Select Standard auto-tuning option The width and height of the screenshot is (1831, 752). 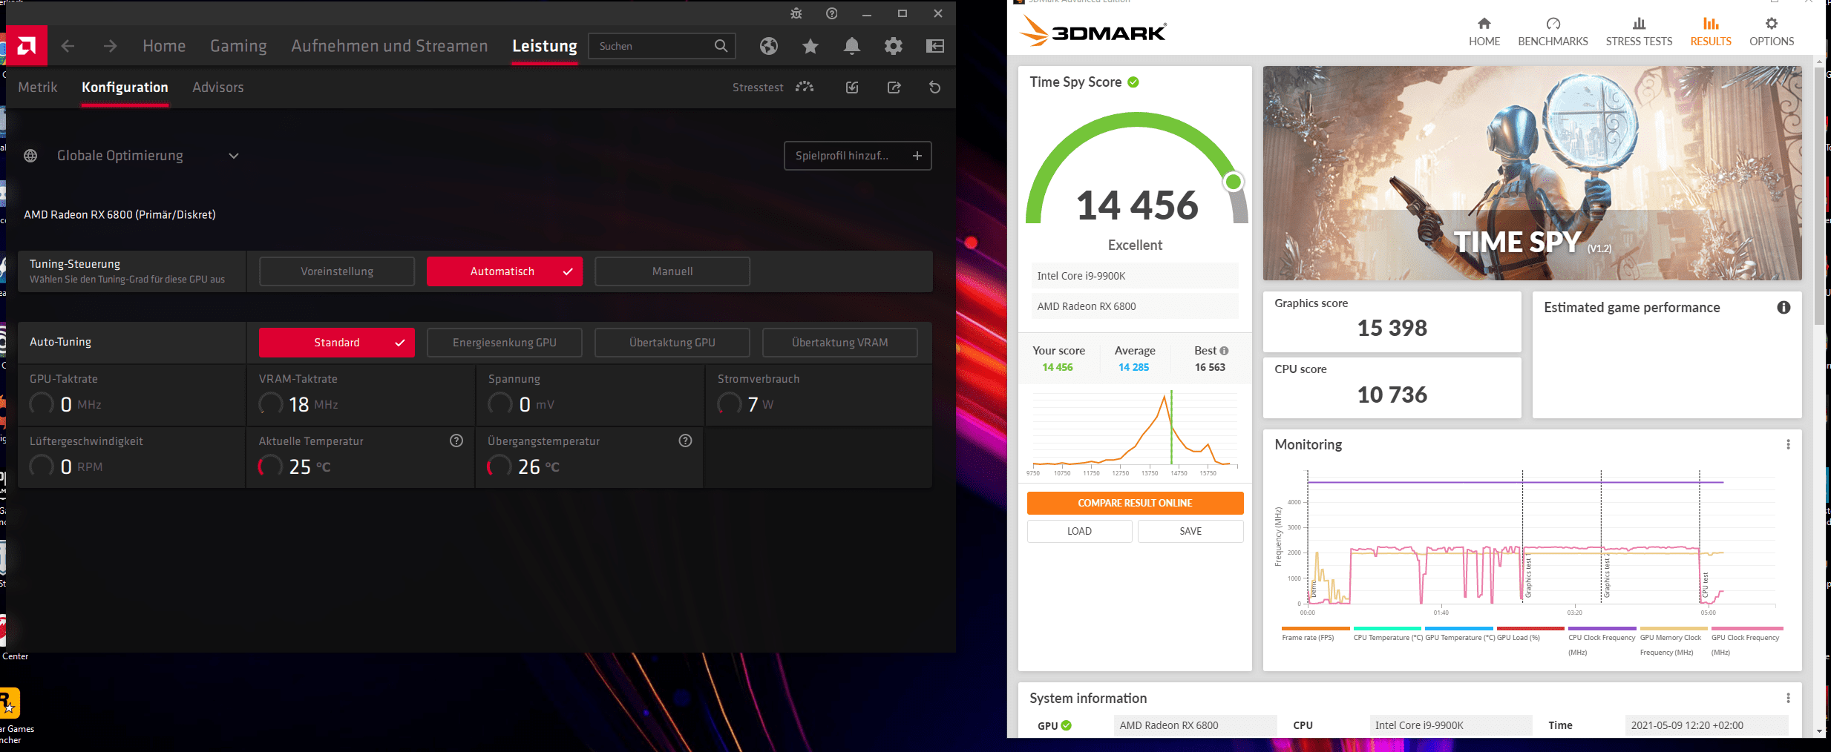point(337,343)
